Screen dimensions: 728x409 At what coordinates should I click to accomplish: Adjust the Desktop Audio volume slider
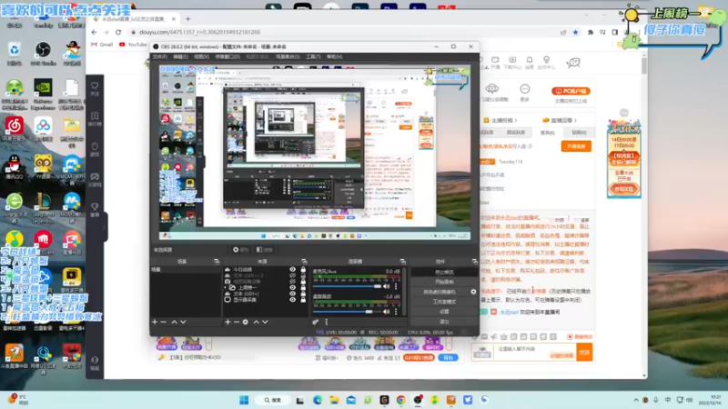point(347,312)
